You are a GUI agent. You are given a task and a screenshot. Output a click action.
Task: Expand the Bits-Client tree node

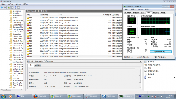point(9,13)
